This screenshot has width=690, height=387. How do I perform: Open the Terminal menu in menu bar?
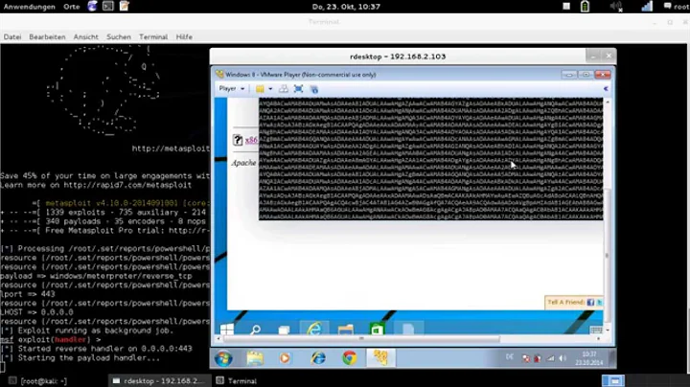tap(153, 37)
